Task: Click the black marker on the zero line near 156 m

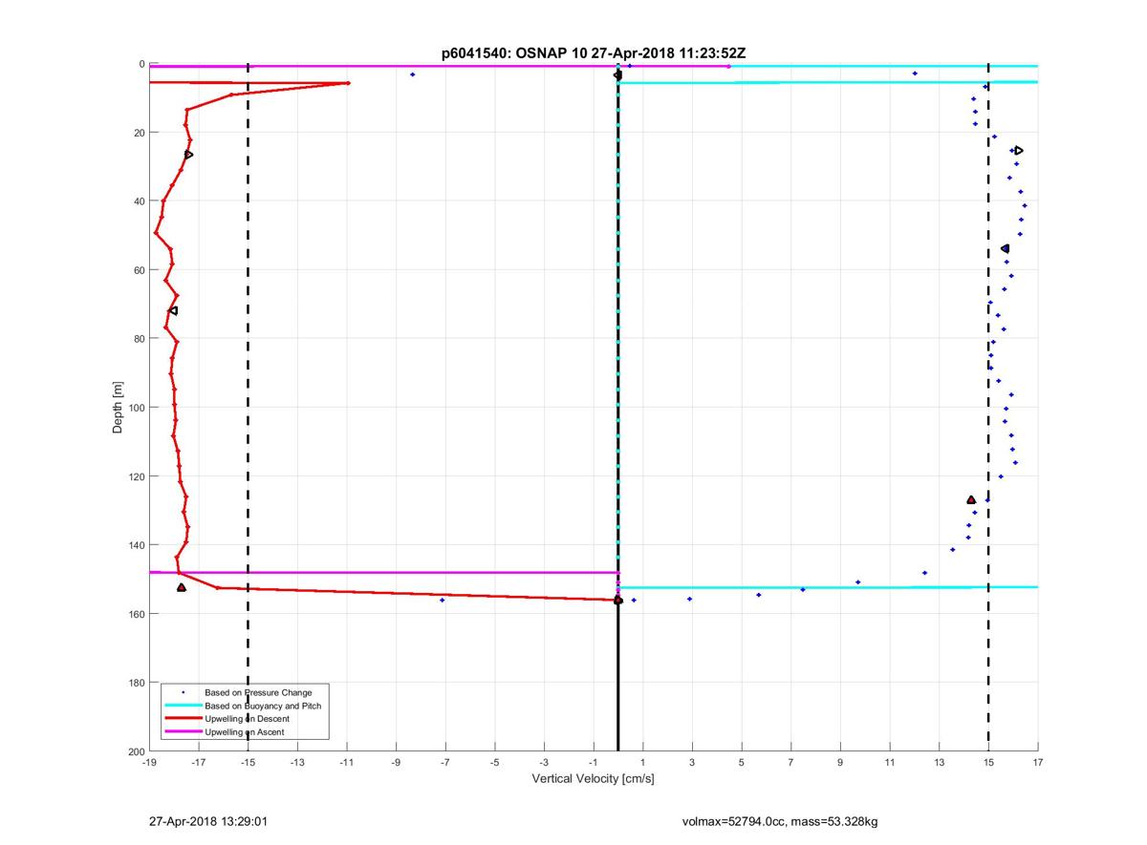Action: point(617,600)
